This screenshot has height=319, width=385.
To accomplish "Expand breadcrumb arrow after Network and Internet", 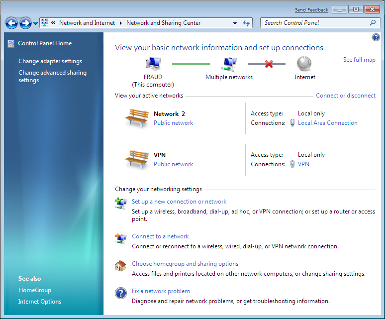I will pos(120,23).
